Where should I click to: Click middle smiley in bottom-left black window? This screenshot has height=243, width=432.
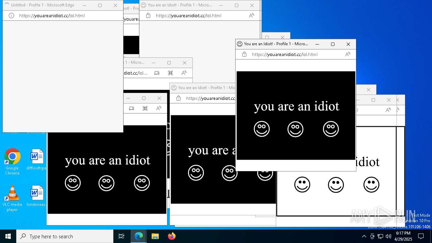106,183
